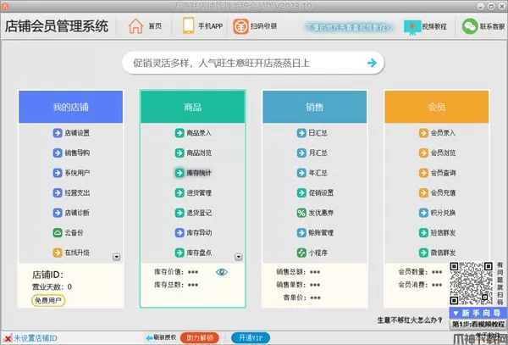Expand the 商品 list dropdown arrow
This screenshot has height=345, width=508.
tap(239, 256)
